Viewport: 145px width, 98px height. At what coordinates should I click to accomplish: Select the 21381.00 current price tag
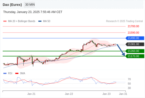135,44
